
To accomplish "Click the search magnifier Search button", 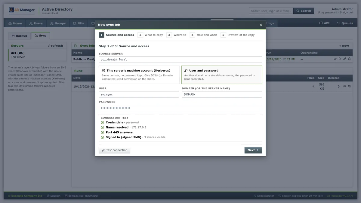I will [304, 11].
